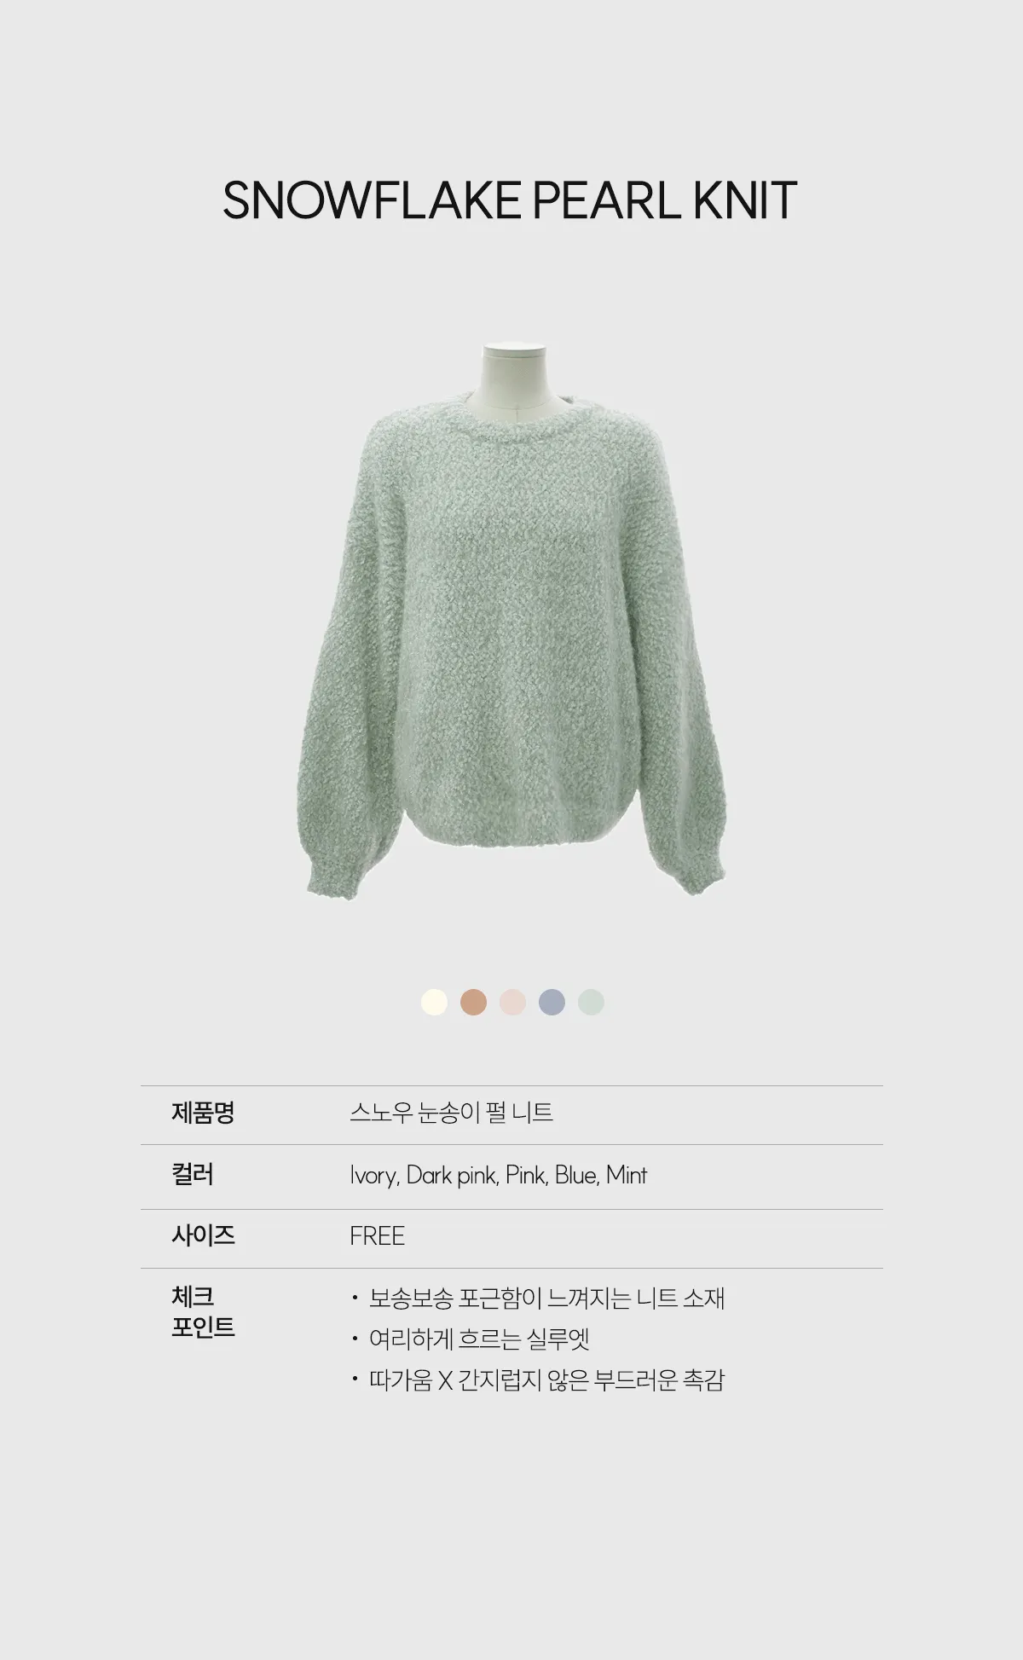This screenshot has height=1660, width=1023.
Task: Click the 여리하게 흐르는 실루엣 bullet
Action: [479, 1339]
